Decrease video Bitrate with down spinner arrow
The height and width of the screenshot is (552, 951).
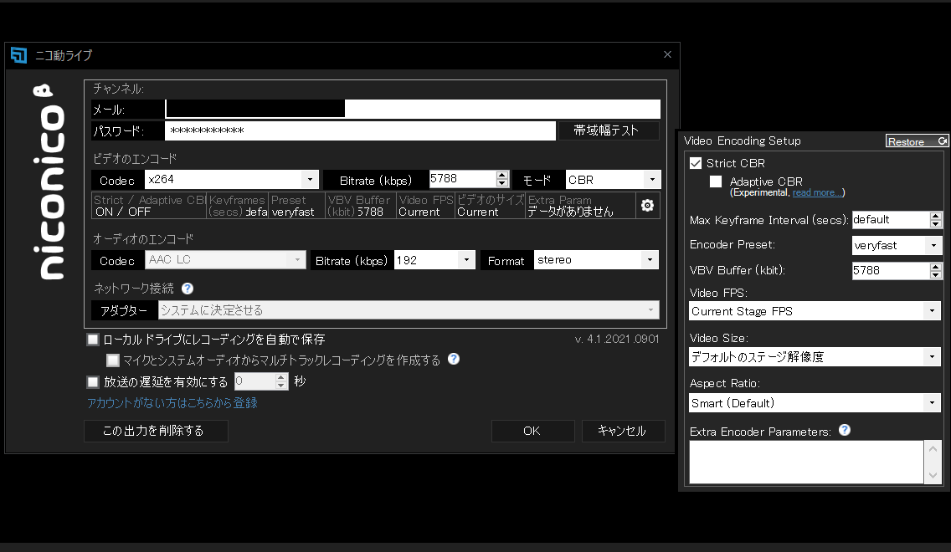[x=501, y=183]
